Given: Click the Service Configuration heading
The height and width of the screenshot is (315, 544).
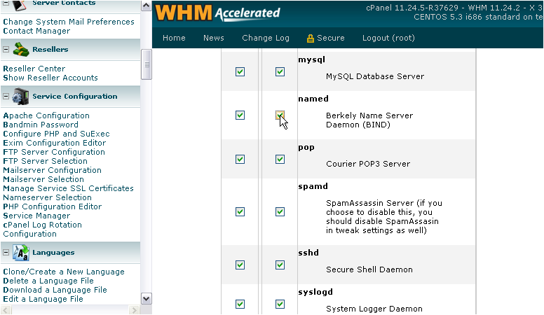Looking at the screenshot, I should pyautogui.click(x=75, y=97).
